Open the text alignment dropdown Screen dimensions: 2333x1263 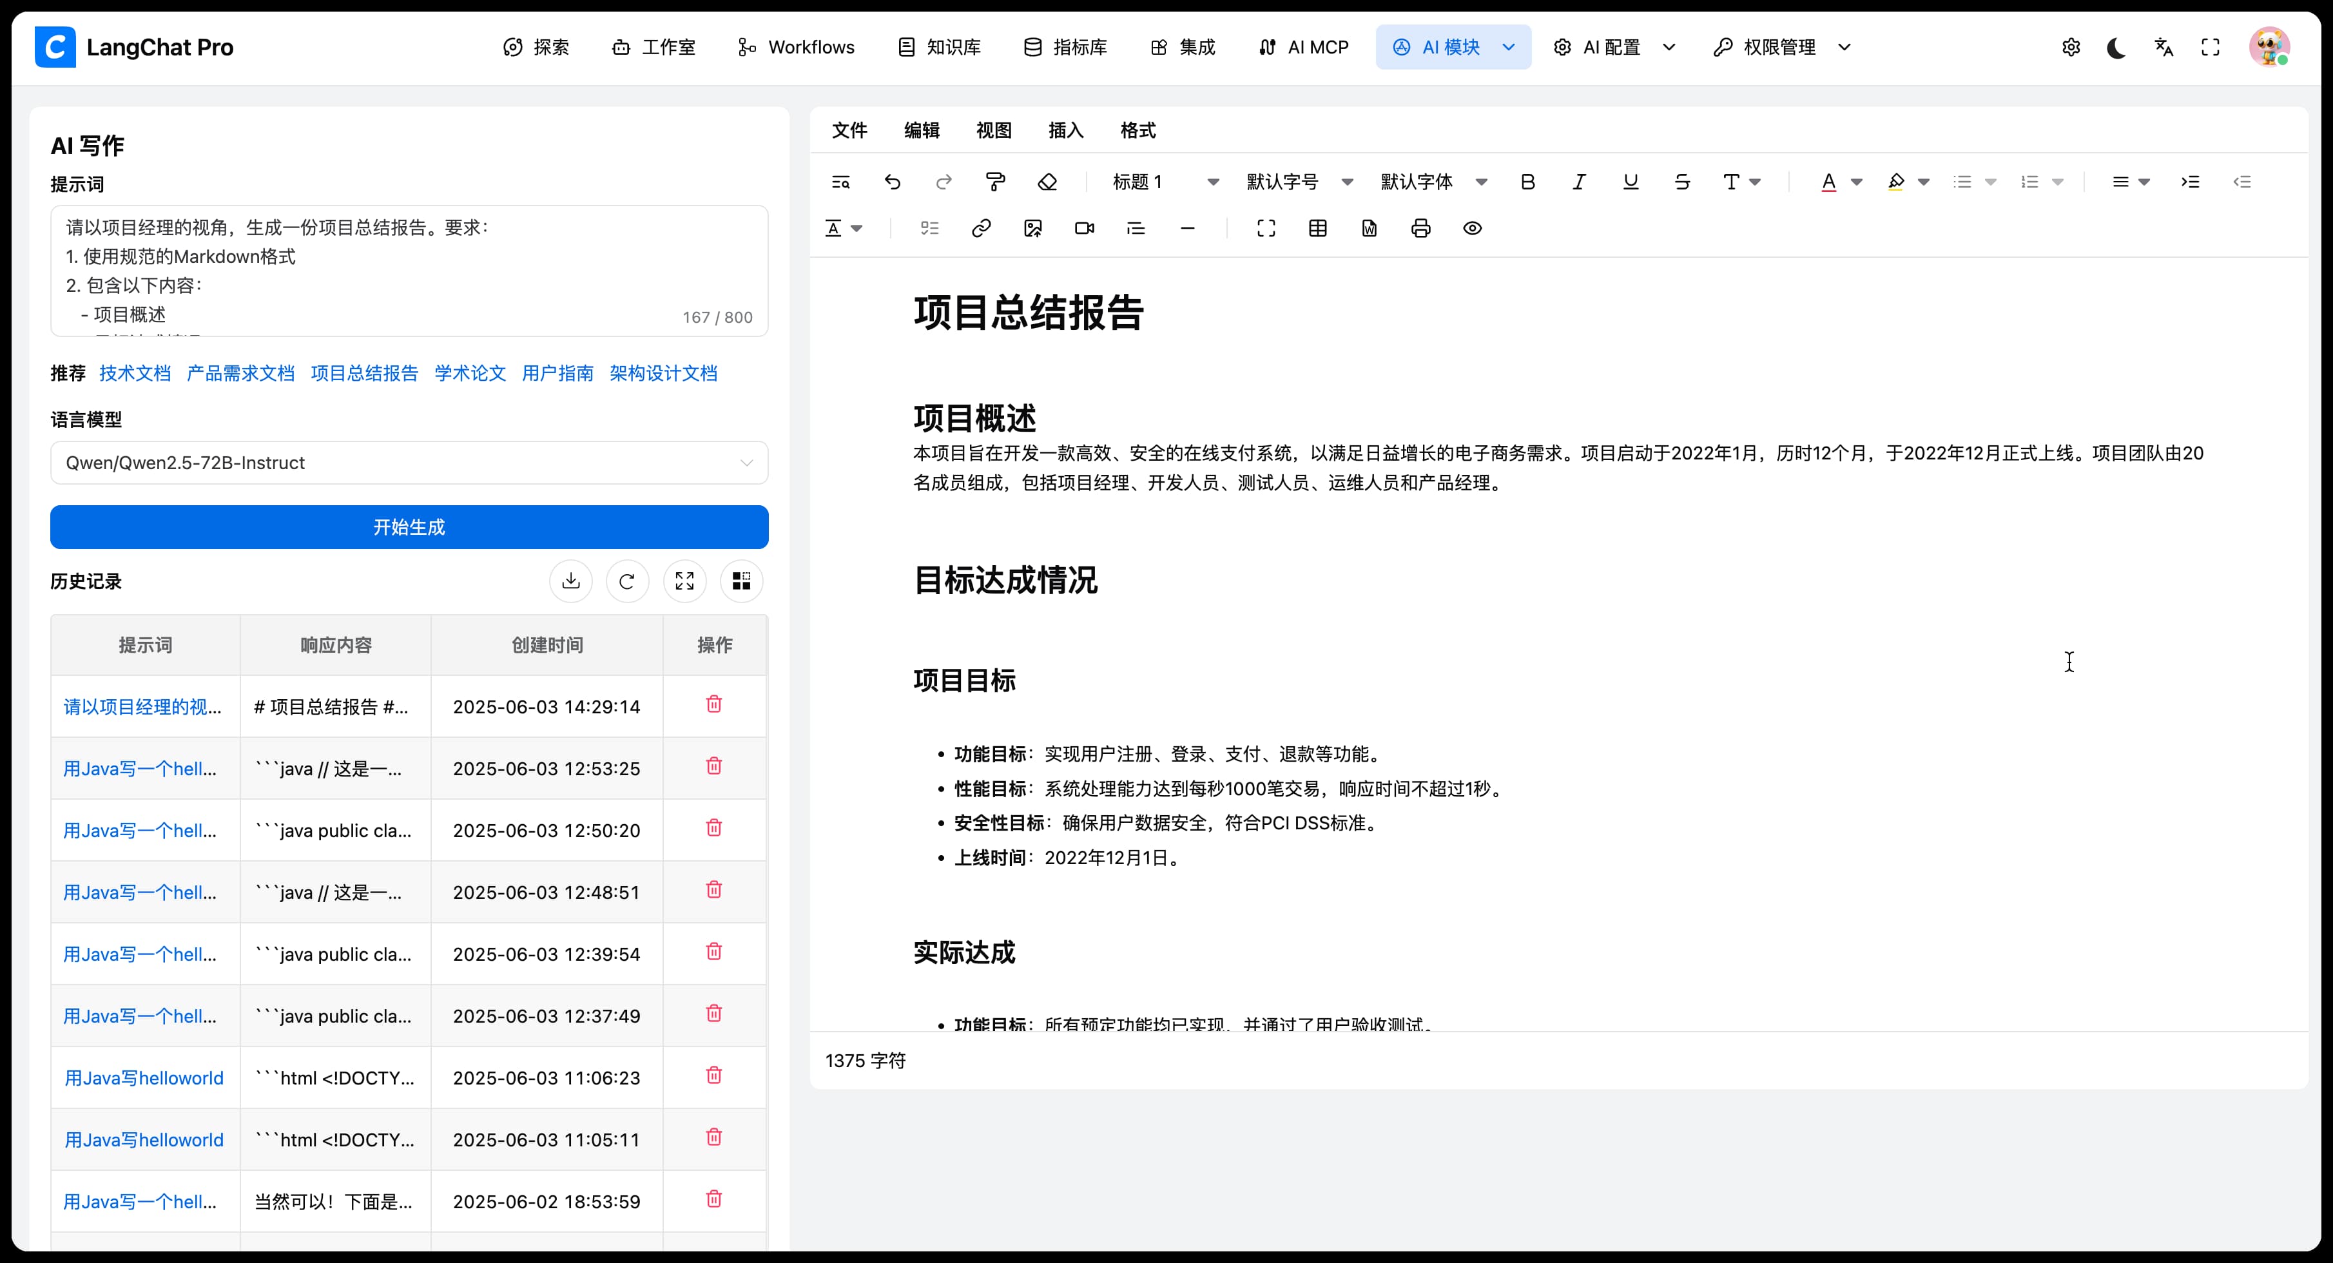click(x=2130, y=182)
